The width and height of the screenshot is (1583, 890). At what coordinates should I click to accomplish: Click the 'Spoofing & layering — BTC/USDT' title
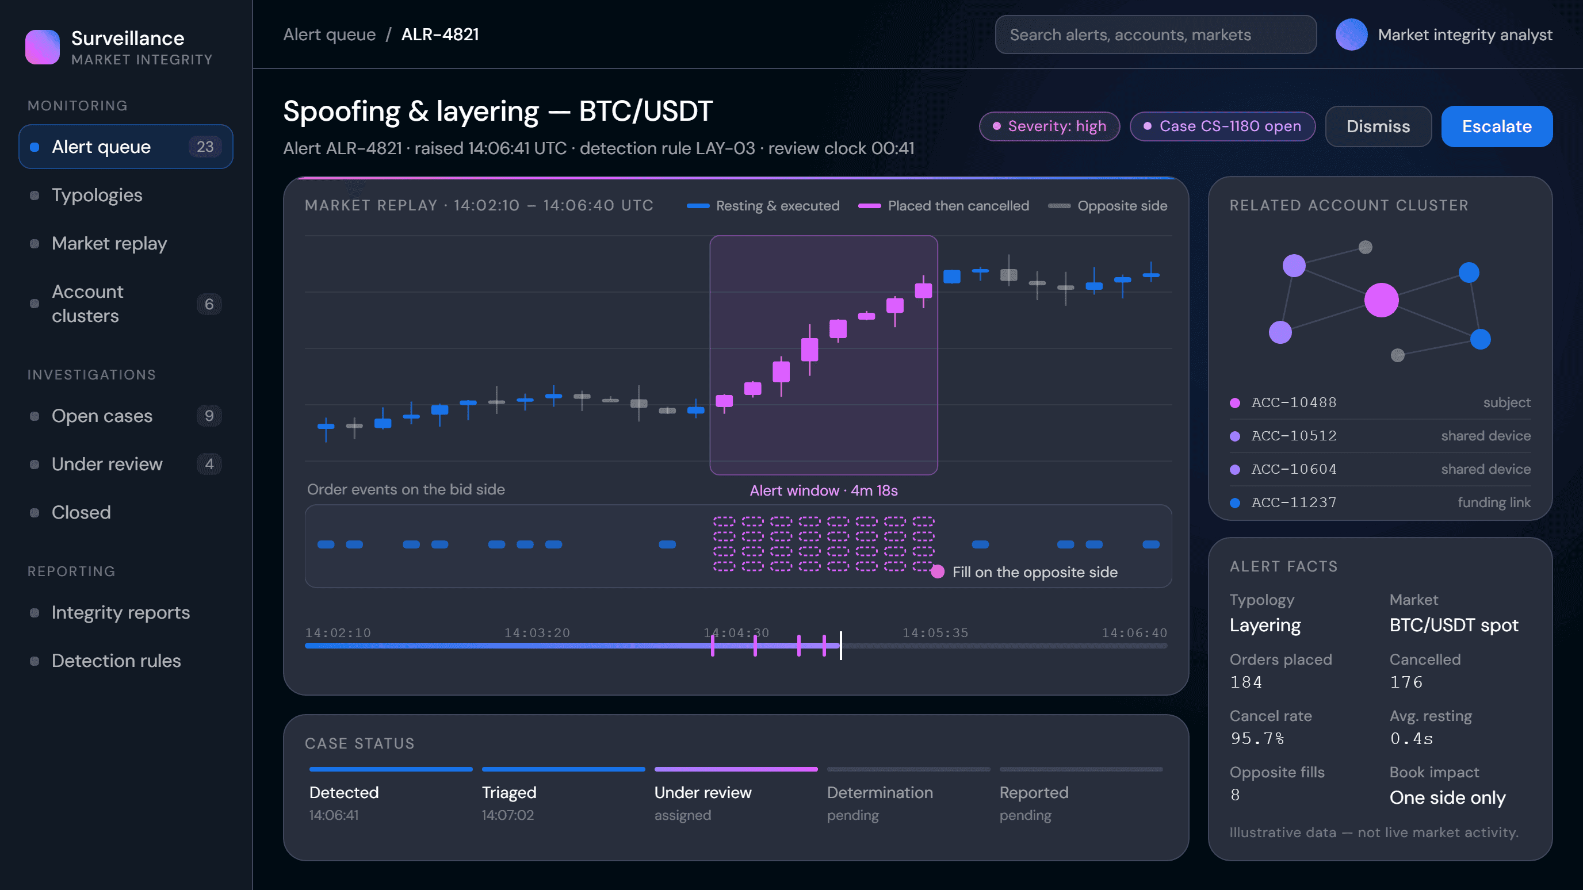click(x=498, y=112)
